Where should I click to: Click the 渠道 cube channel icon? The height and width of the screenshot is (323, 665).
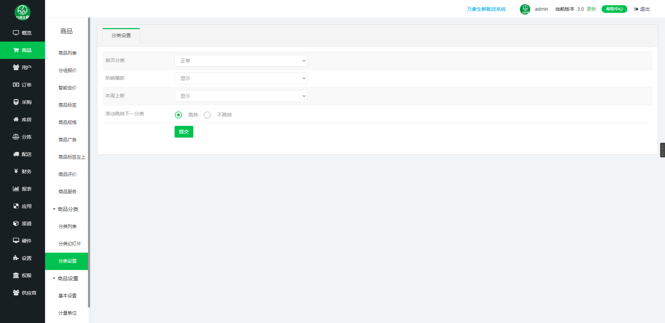click(16, 223)
